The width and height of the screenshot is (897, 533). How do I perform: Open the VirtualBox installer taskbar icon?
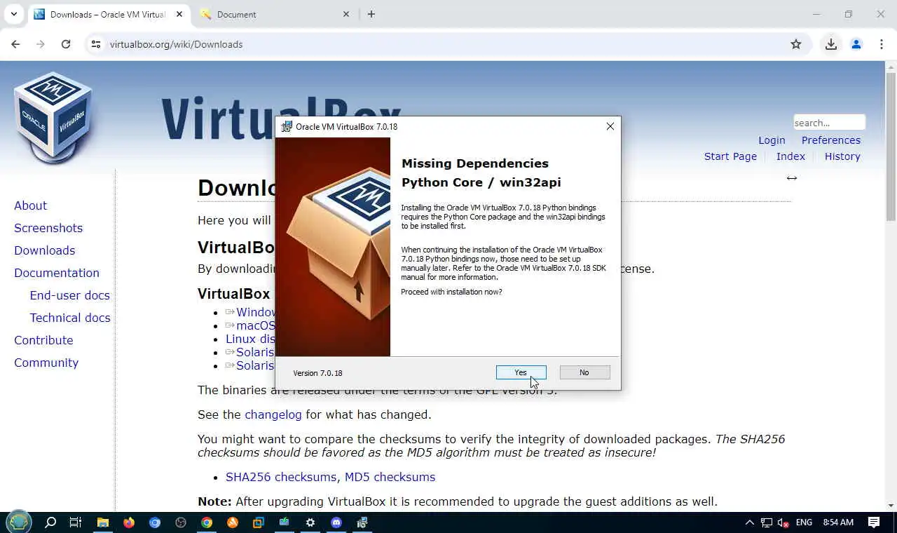coord(362,522)
